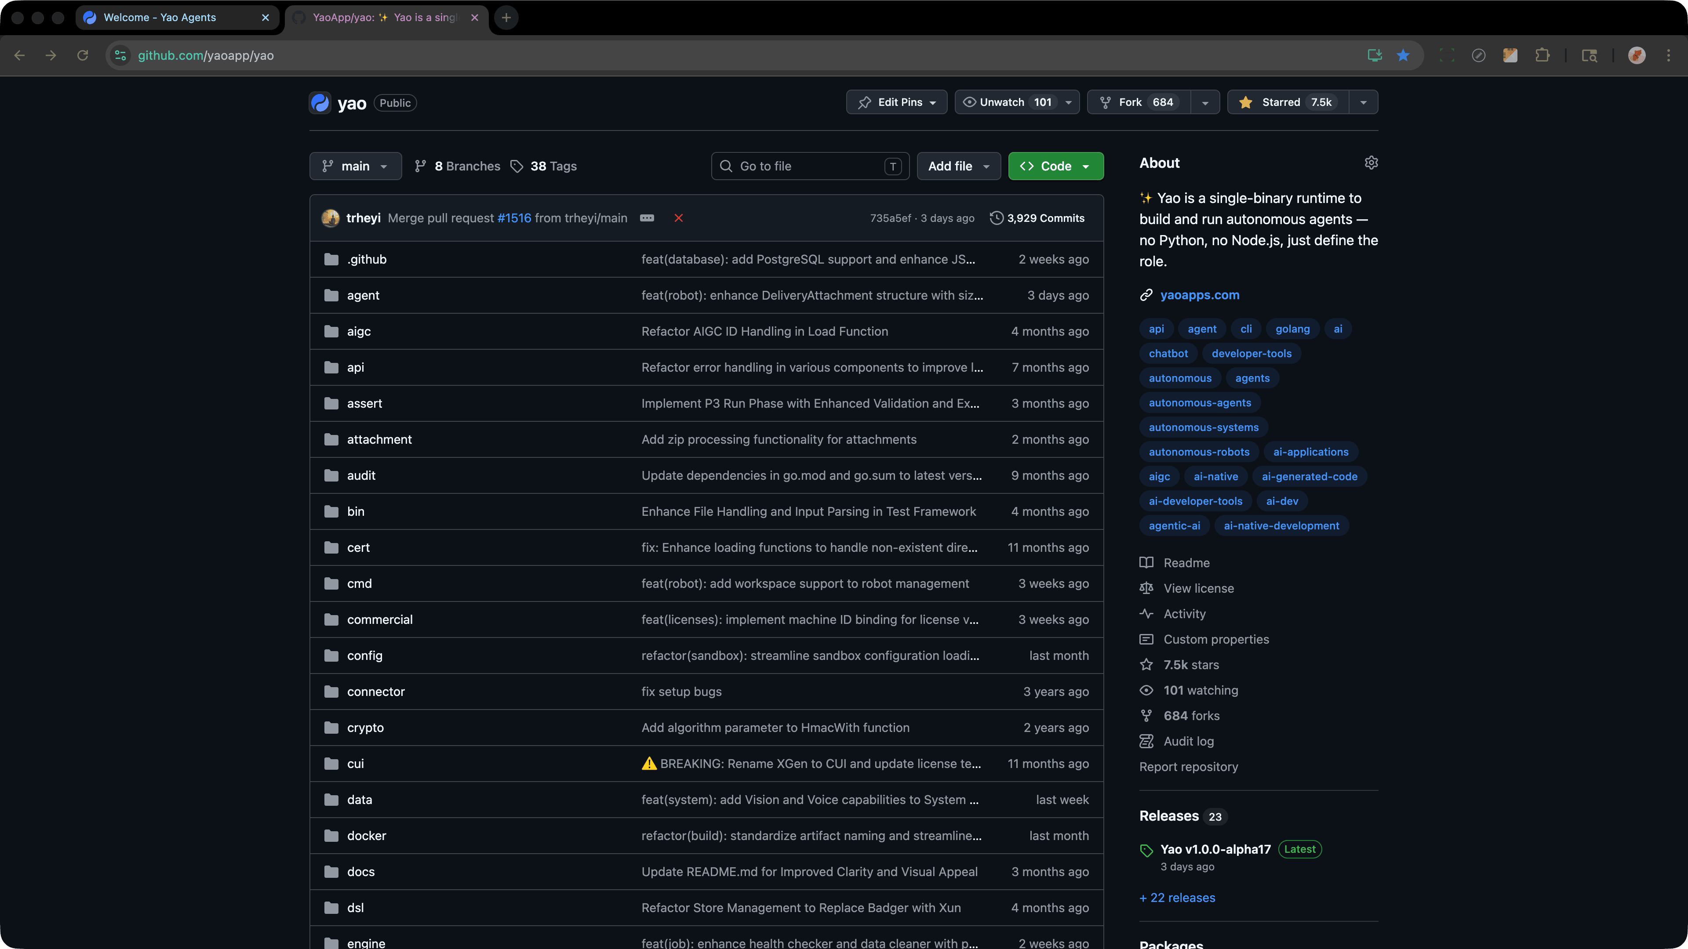
Task: View the 3,929 Commits history
Action: 1045,218
